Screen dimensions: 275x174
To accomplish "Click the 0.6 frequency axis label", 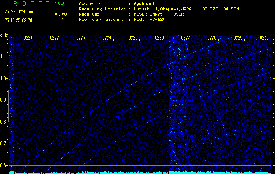I will coord(4,165).
